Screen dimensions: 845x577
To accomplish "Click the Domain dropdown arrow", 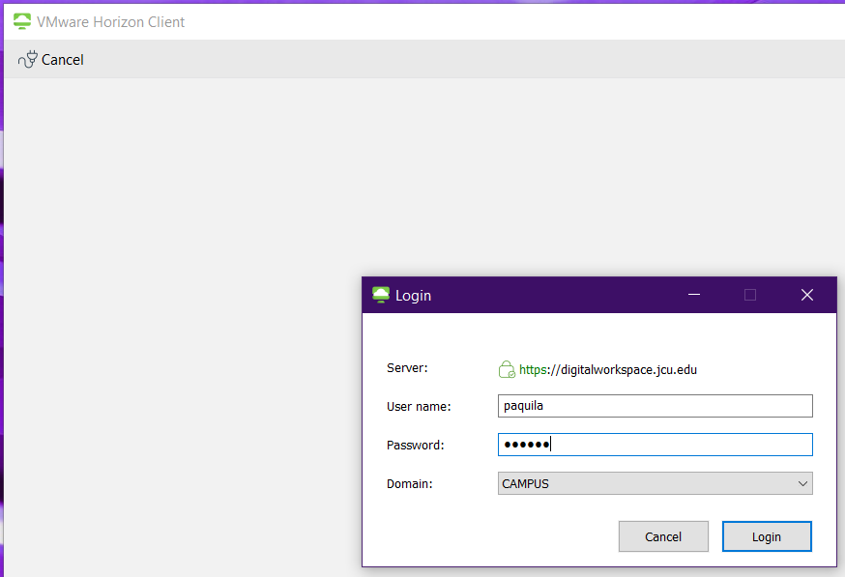I will click(802, 484).
